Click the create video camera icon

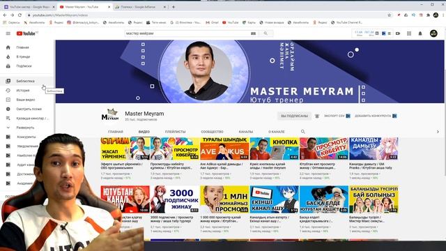pos(398,33)
